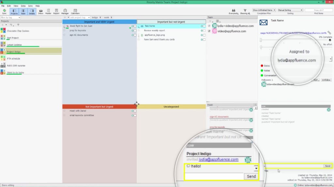Remove the 'work' project tag
Viewport: 334px width, 187px height.
112,18
